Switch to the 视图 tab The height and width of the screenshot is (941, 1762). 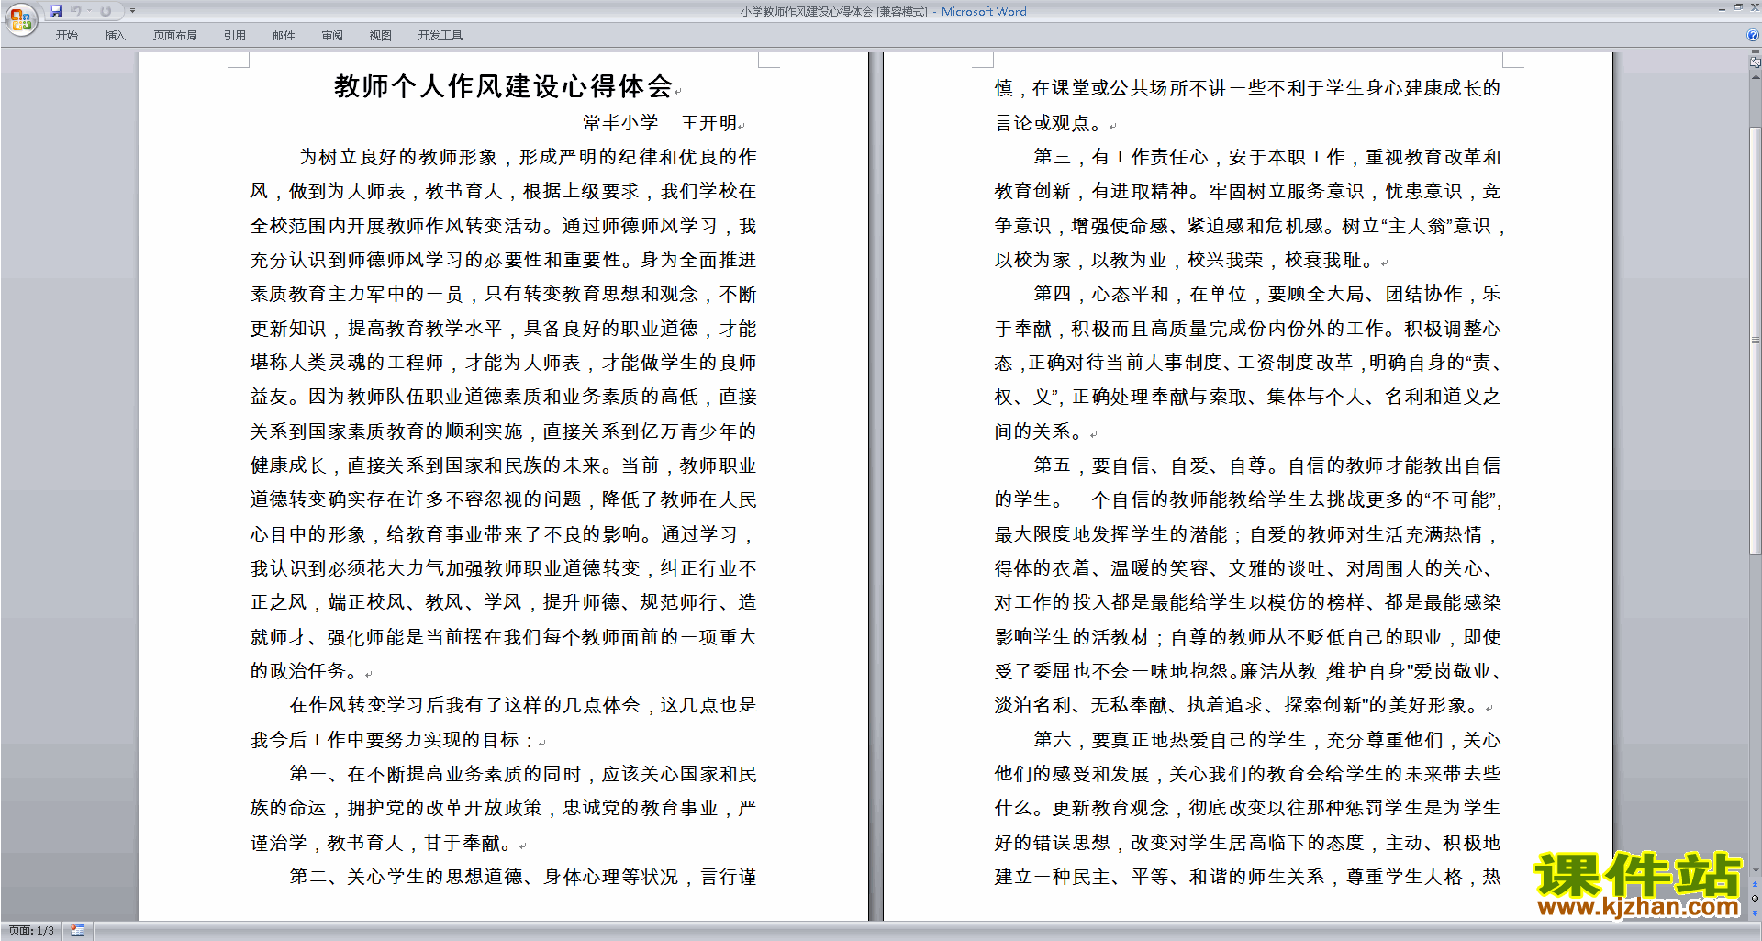381,36
